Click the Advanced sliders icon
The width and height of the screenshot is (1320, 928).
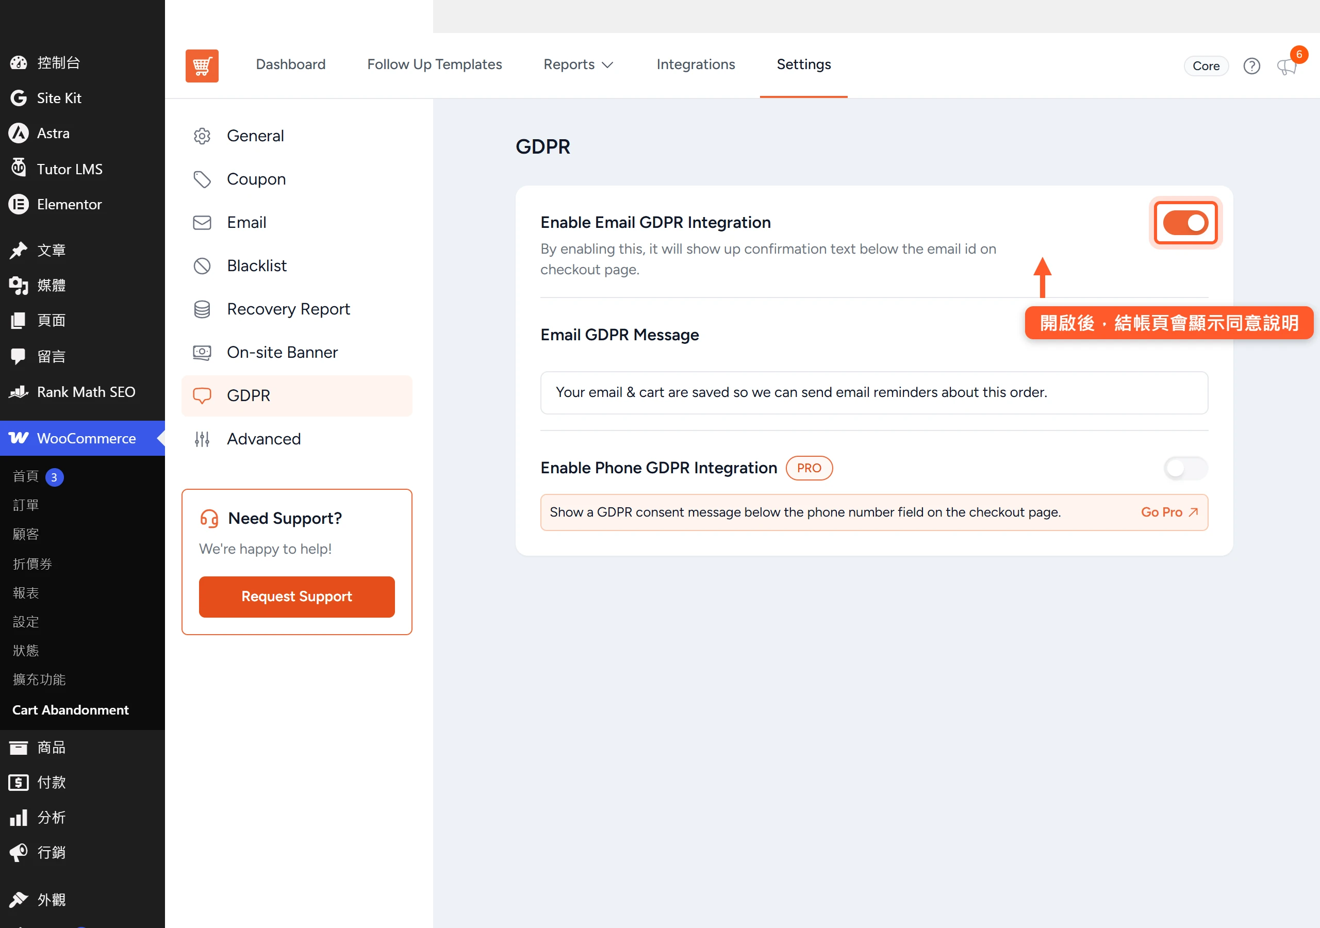point(202,439)
